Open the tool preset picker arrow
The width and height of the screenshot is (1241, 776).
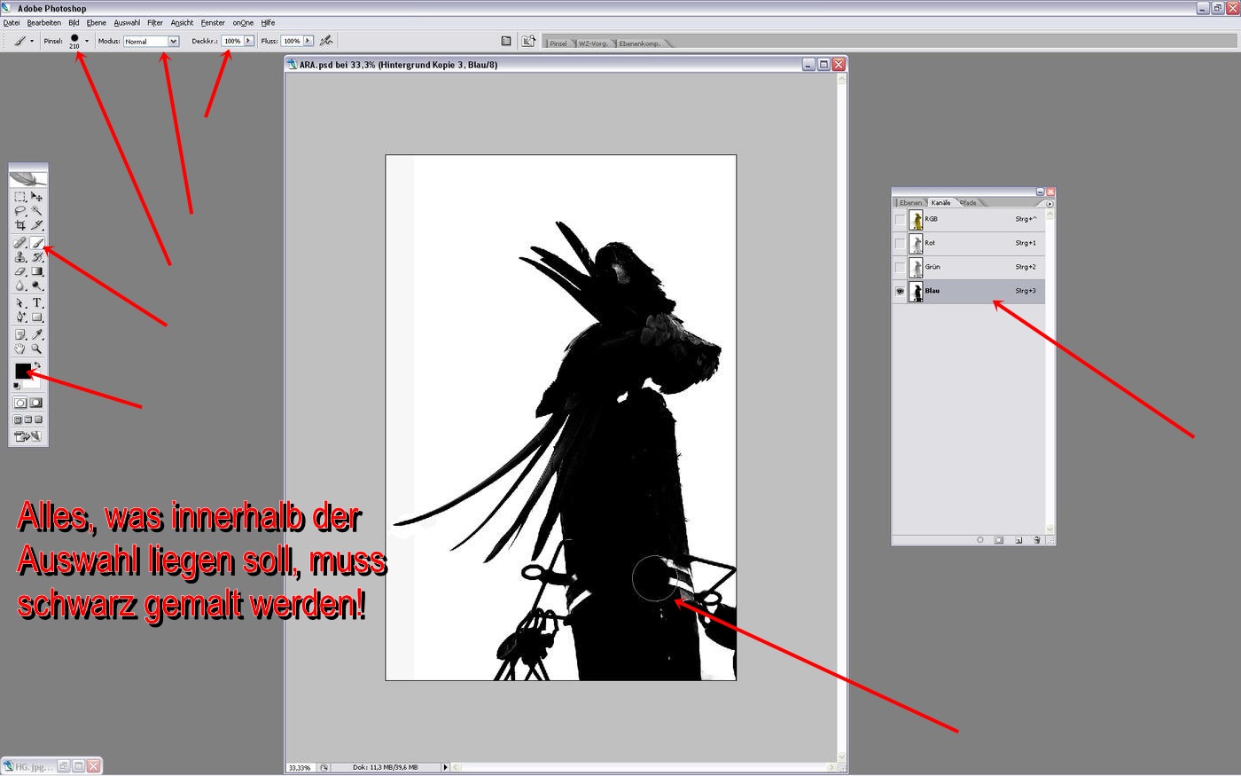[x=32, y=41]
